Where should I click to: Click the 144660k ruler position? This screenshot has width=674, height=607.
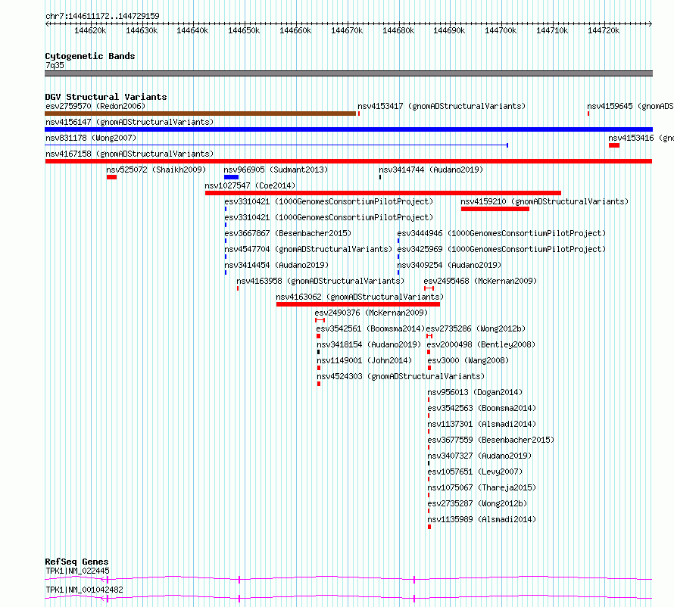tap(295, 30)
